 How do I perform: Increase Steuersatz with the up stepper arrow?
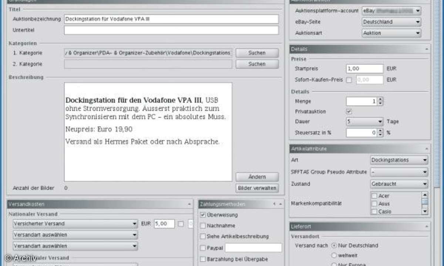(380, 130)
